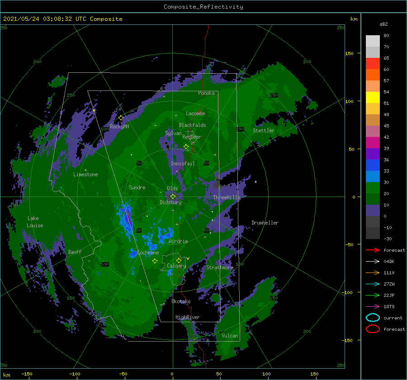Select the Lacombe label on map
The height and width of the screenshot is (380, 407).
[195, 113]
